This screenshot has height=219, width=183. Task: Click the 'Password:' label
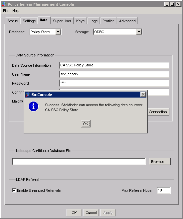(21, 83)
